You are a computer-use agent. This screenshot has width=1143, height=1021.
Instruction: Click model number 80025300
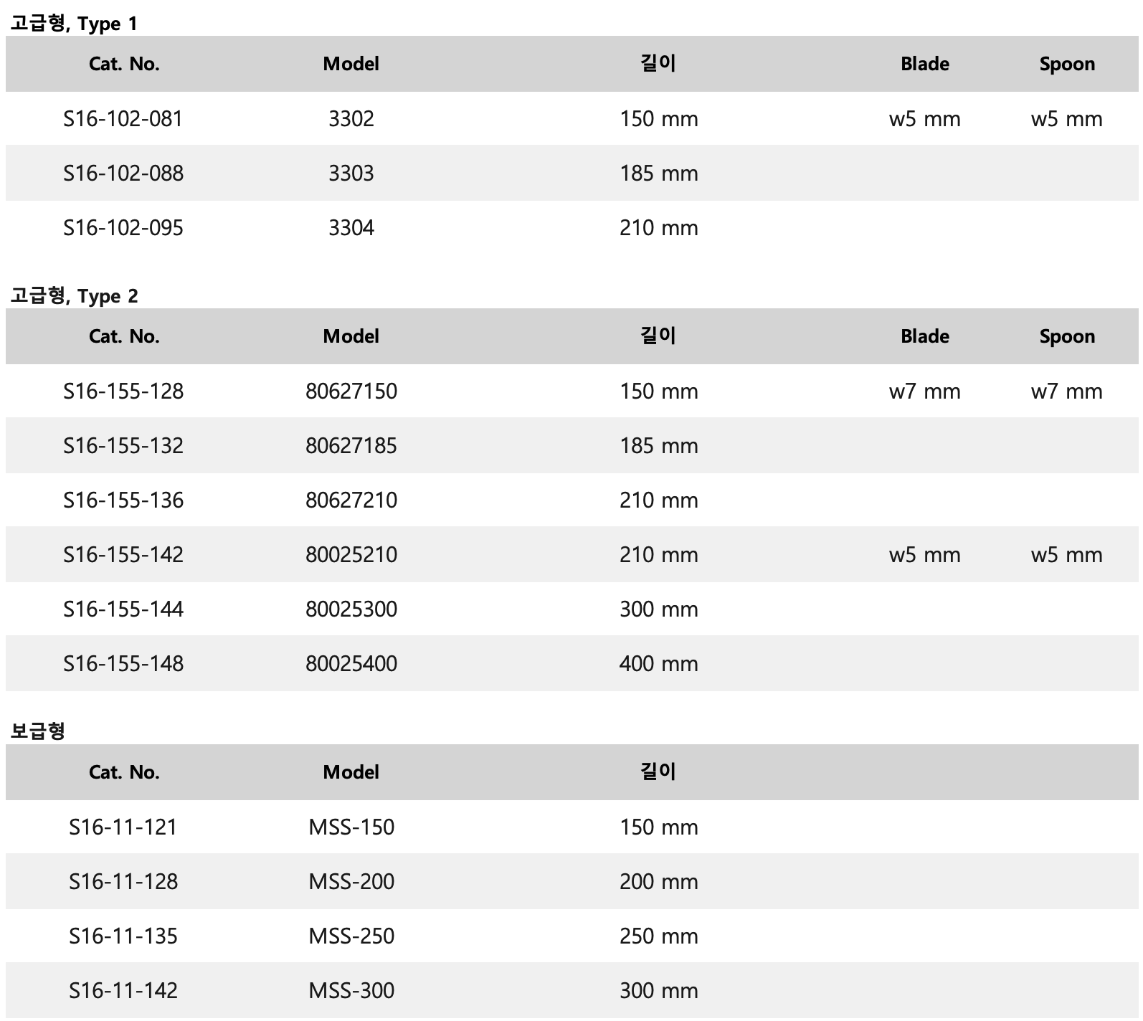click(x=351, y=609)
